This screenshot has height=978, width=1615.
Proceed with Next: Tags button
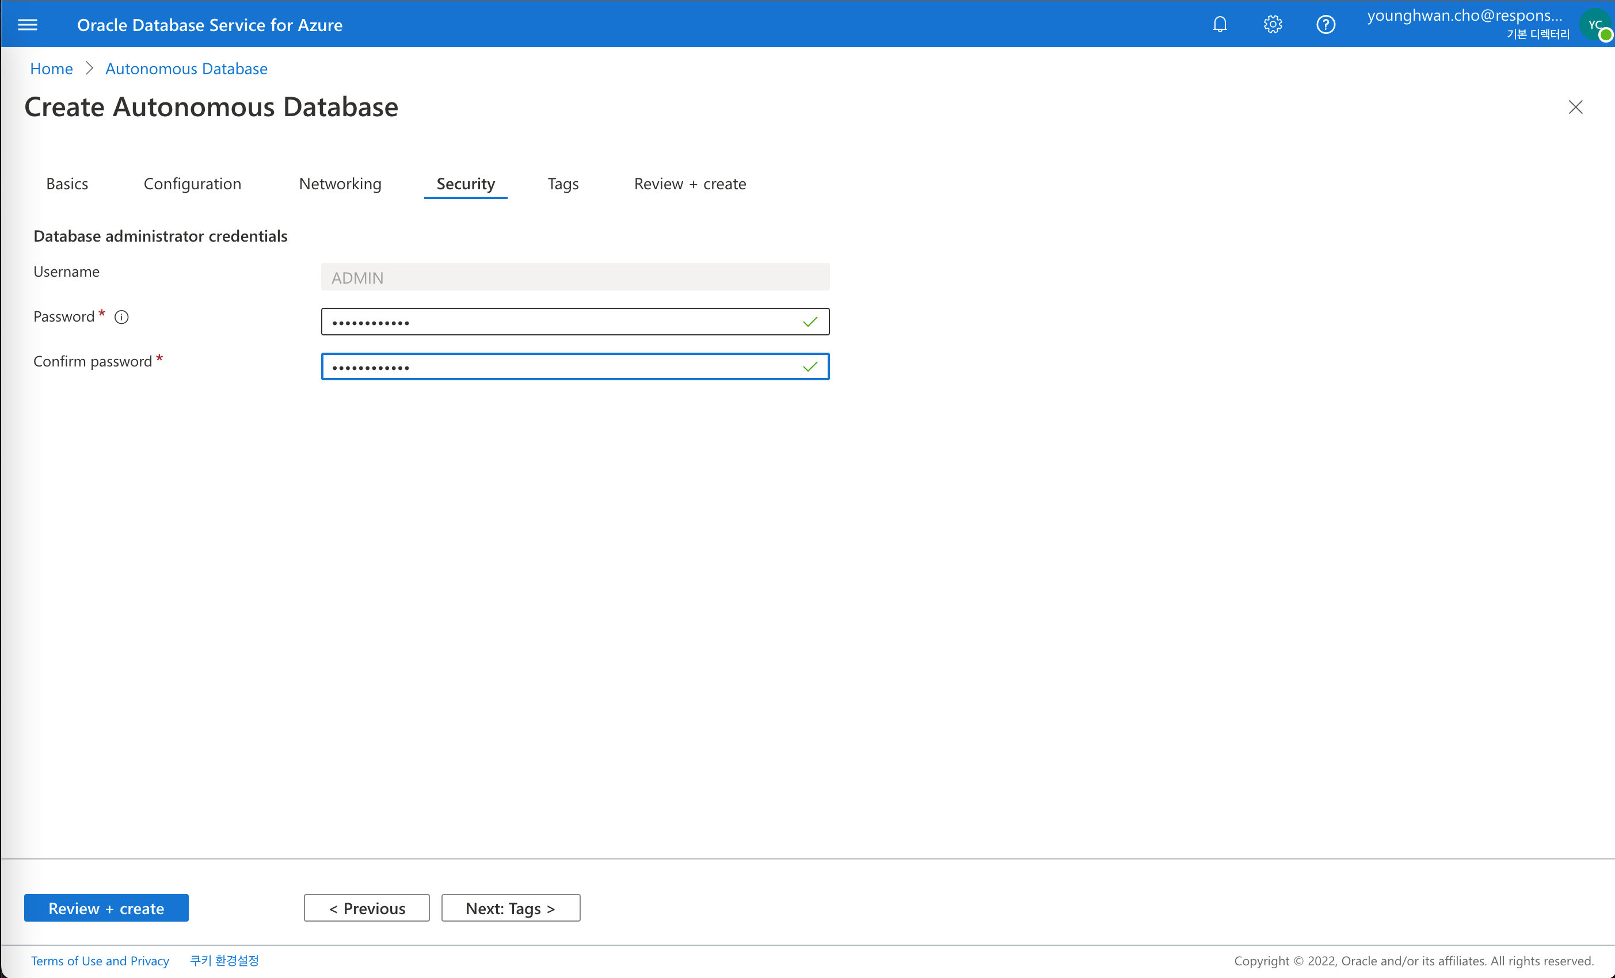[x=511, y=908]
